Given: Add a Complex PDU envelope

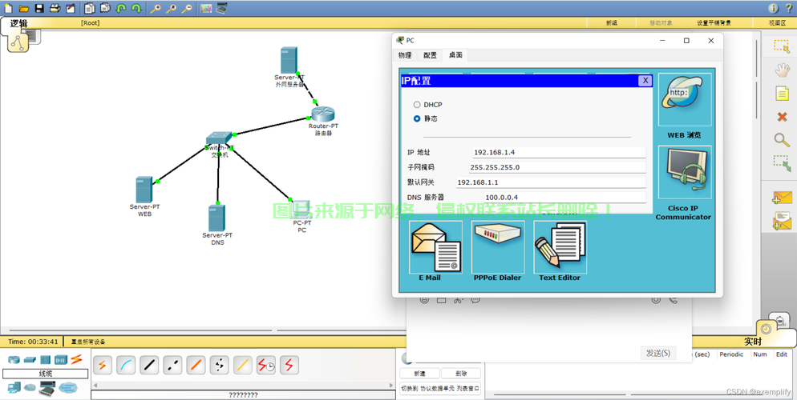Looking at the screenshot, I should [782, 221].
